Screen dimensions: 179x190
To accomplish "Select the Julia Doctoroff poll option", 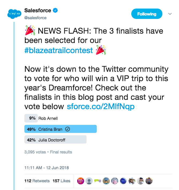I will click(x=55, y=140).
